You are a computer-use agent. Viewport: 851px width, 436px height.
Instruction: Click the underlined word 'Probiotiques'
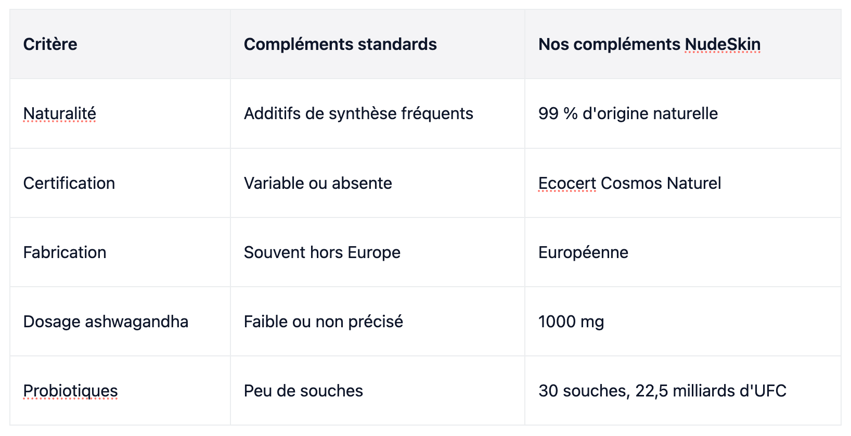coord(71,391)
